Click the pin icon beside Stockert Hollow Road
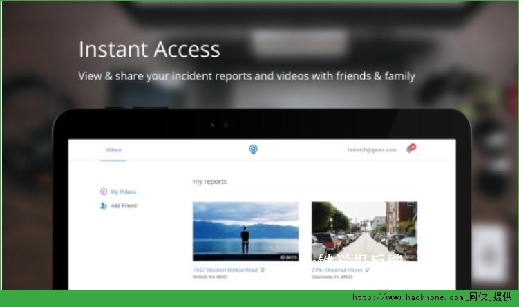 (x=262, y=270)
